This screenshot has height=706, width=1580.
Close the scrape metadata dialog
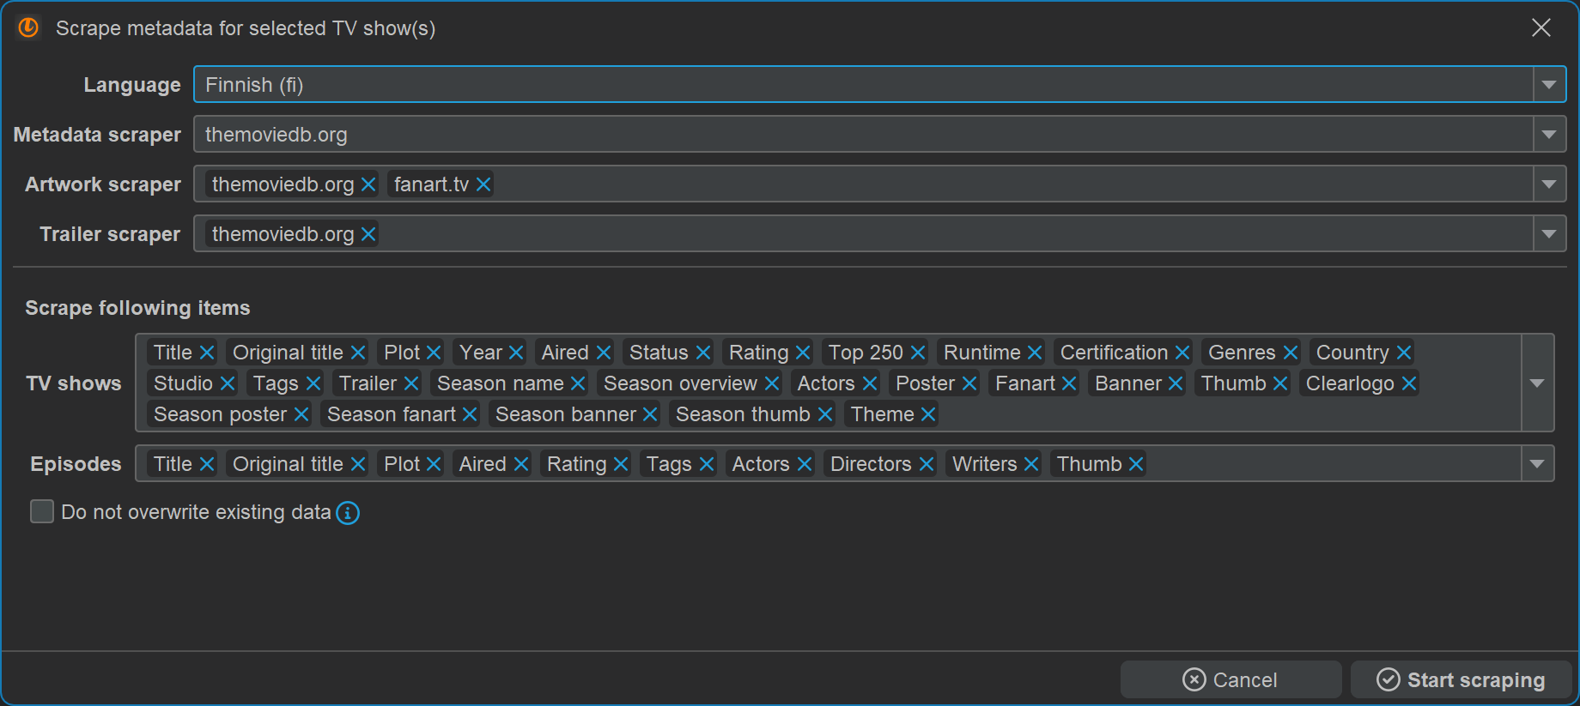tap(1541, 27)
